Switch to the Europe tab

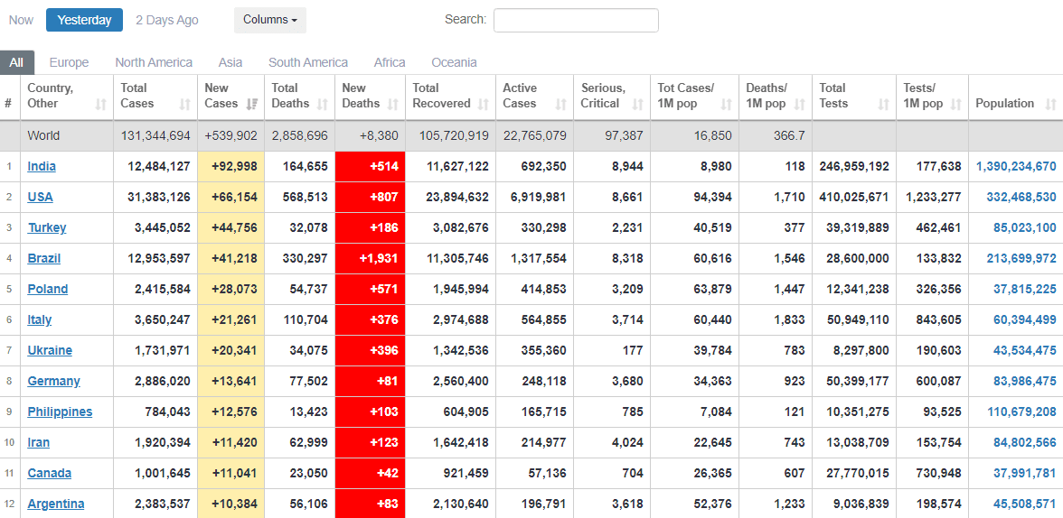click(69, 62)
